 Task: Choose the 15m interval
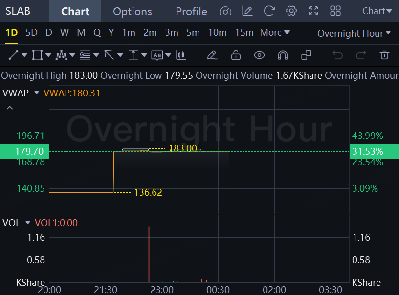(244, 33)
